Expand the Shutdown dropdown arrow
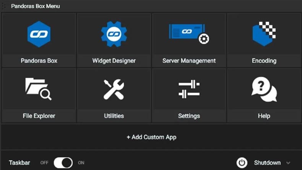This screenshot has width=302, height=170. click(x=288, y=163)
